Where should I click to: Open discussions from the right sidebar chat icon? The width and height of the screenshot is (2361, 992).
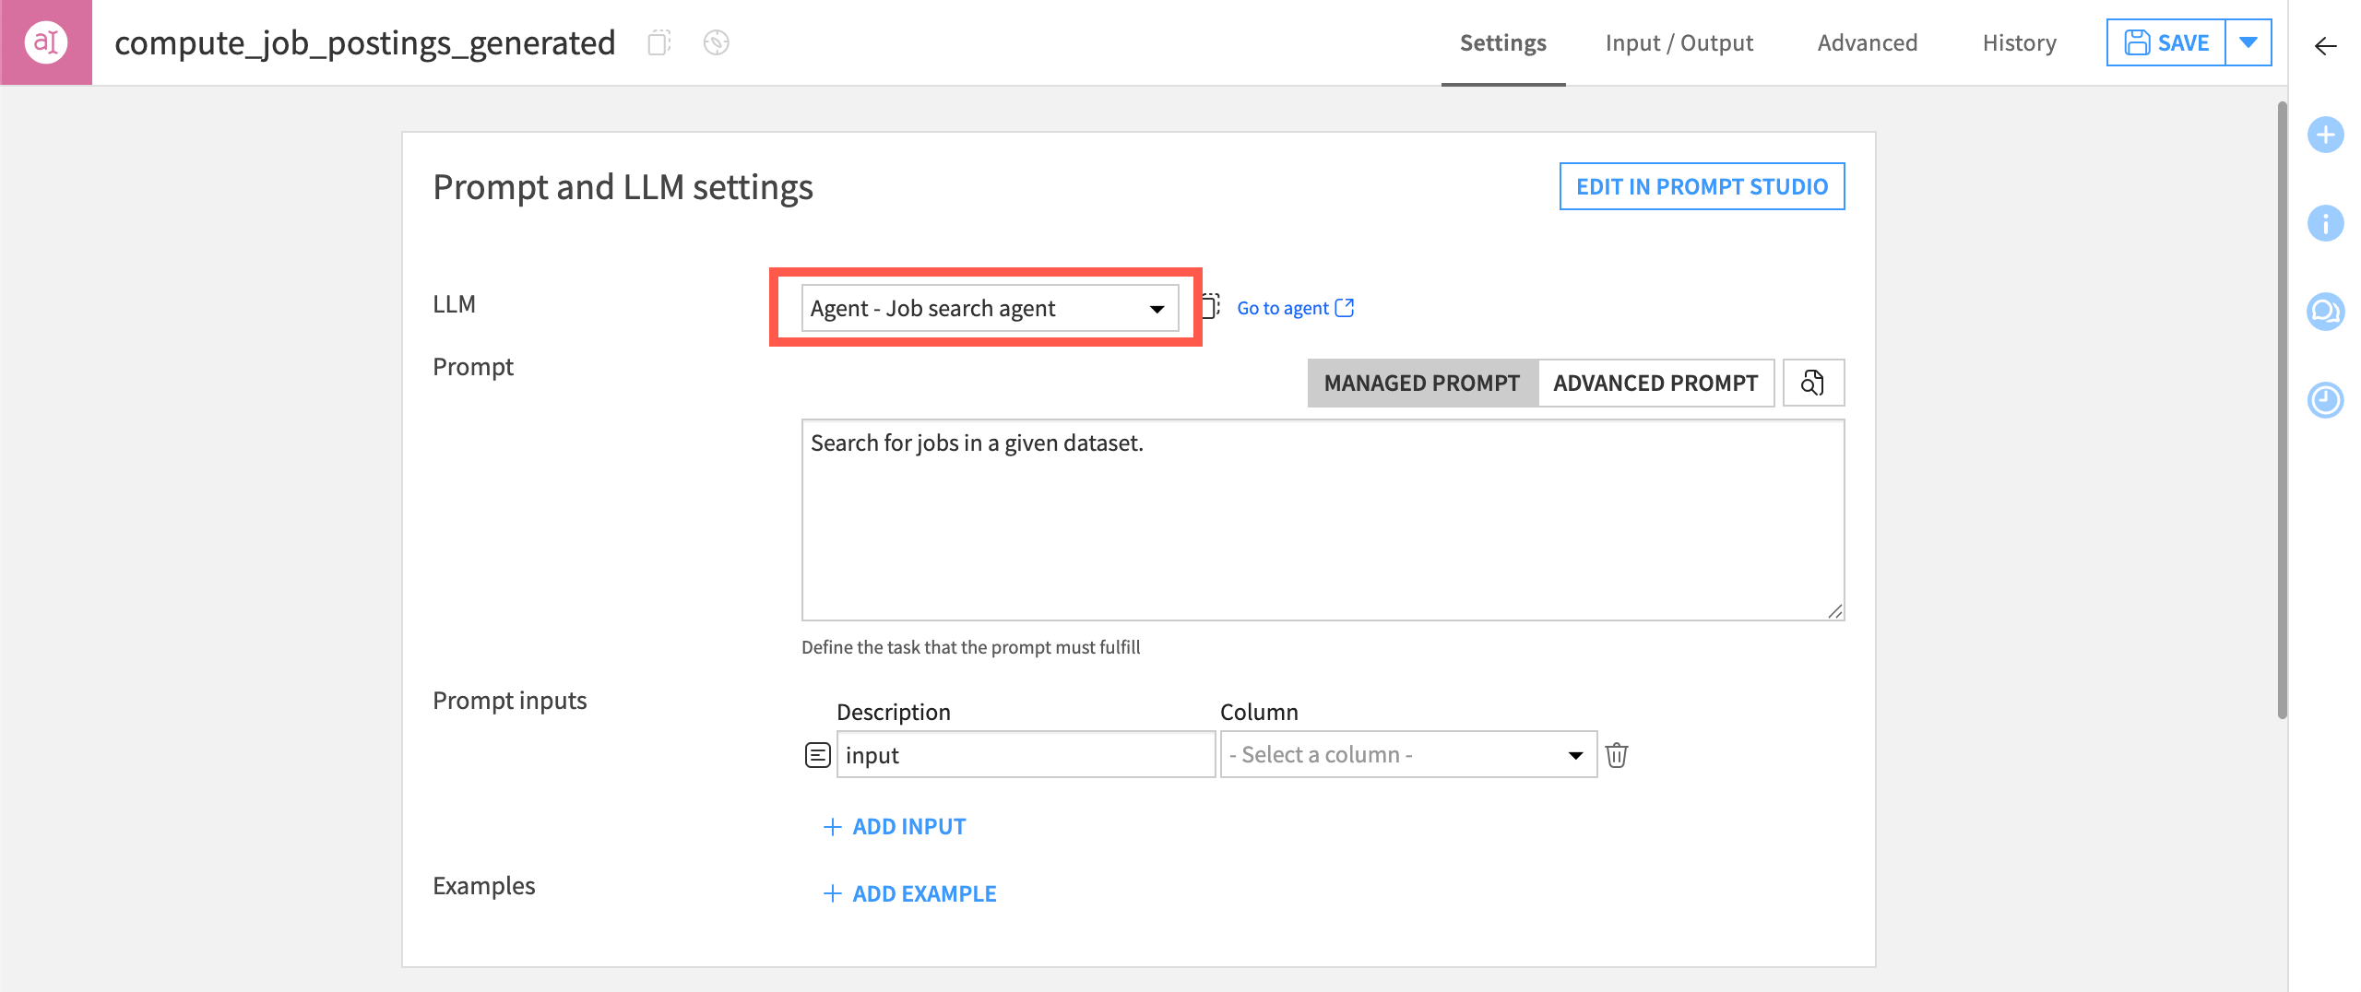pos(2325,312)
